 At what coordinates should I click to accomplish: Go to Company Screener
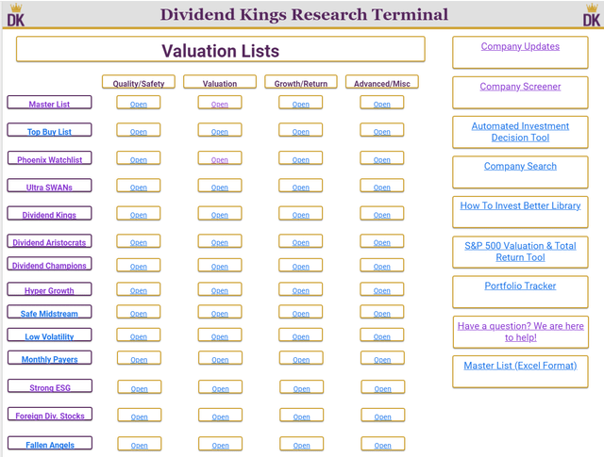[520, 87]
